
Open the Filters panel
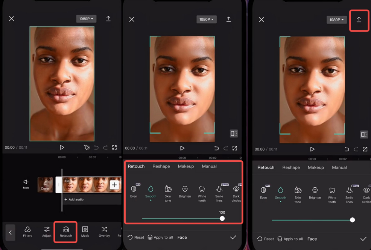tap(27, 232)
